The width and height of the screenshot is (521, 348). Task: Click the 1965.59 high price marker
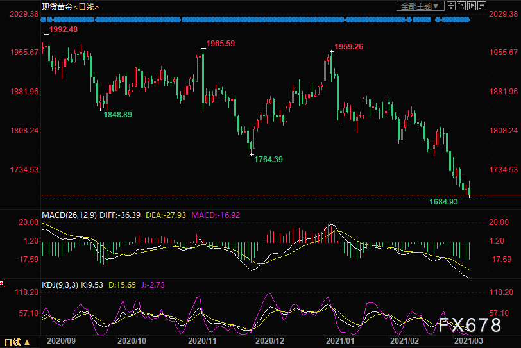(220, 44)
